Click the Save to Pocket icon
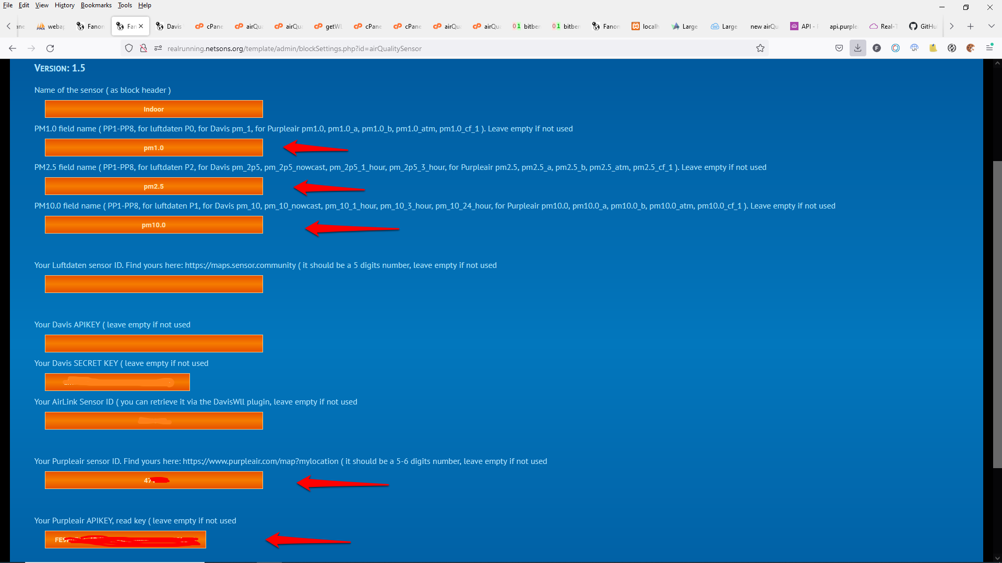This screenshot has width=1002, height=563. point(839,48)
